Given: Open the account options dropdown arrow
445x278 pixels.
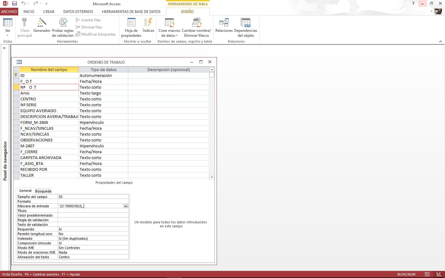Looking at the screenshot, I should click(431, 11).
